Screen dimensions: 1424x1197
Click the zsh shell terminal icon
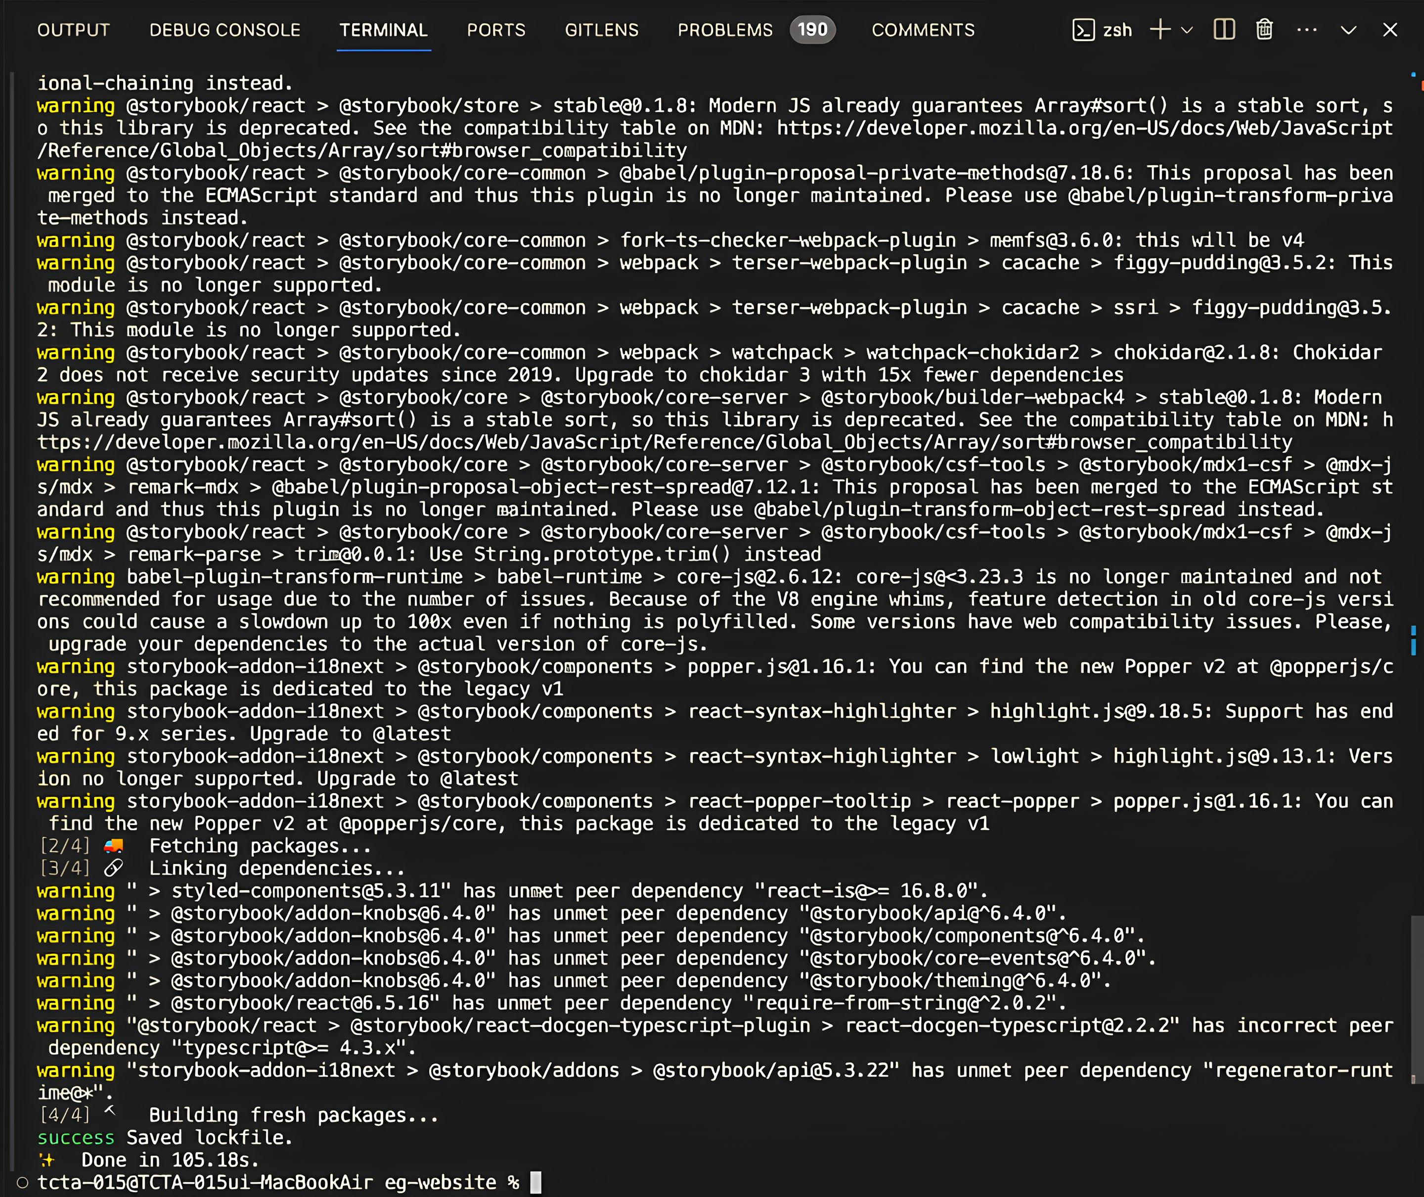(1083, 30)
